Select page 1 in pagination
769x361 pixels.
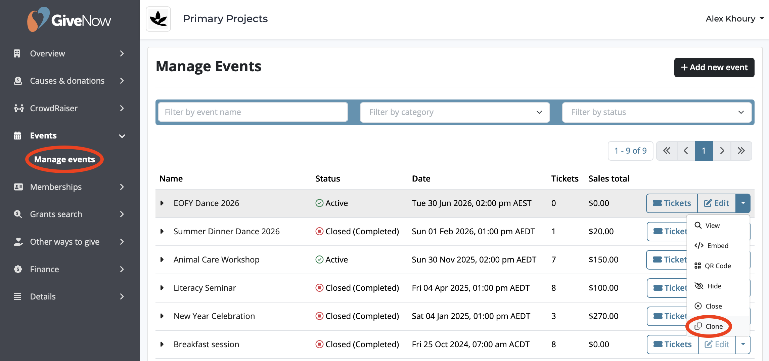(704, 151)
